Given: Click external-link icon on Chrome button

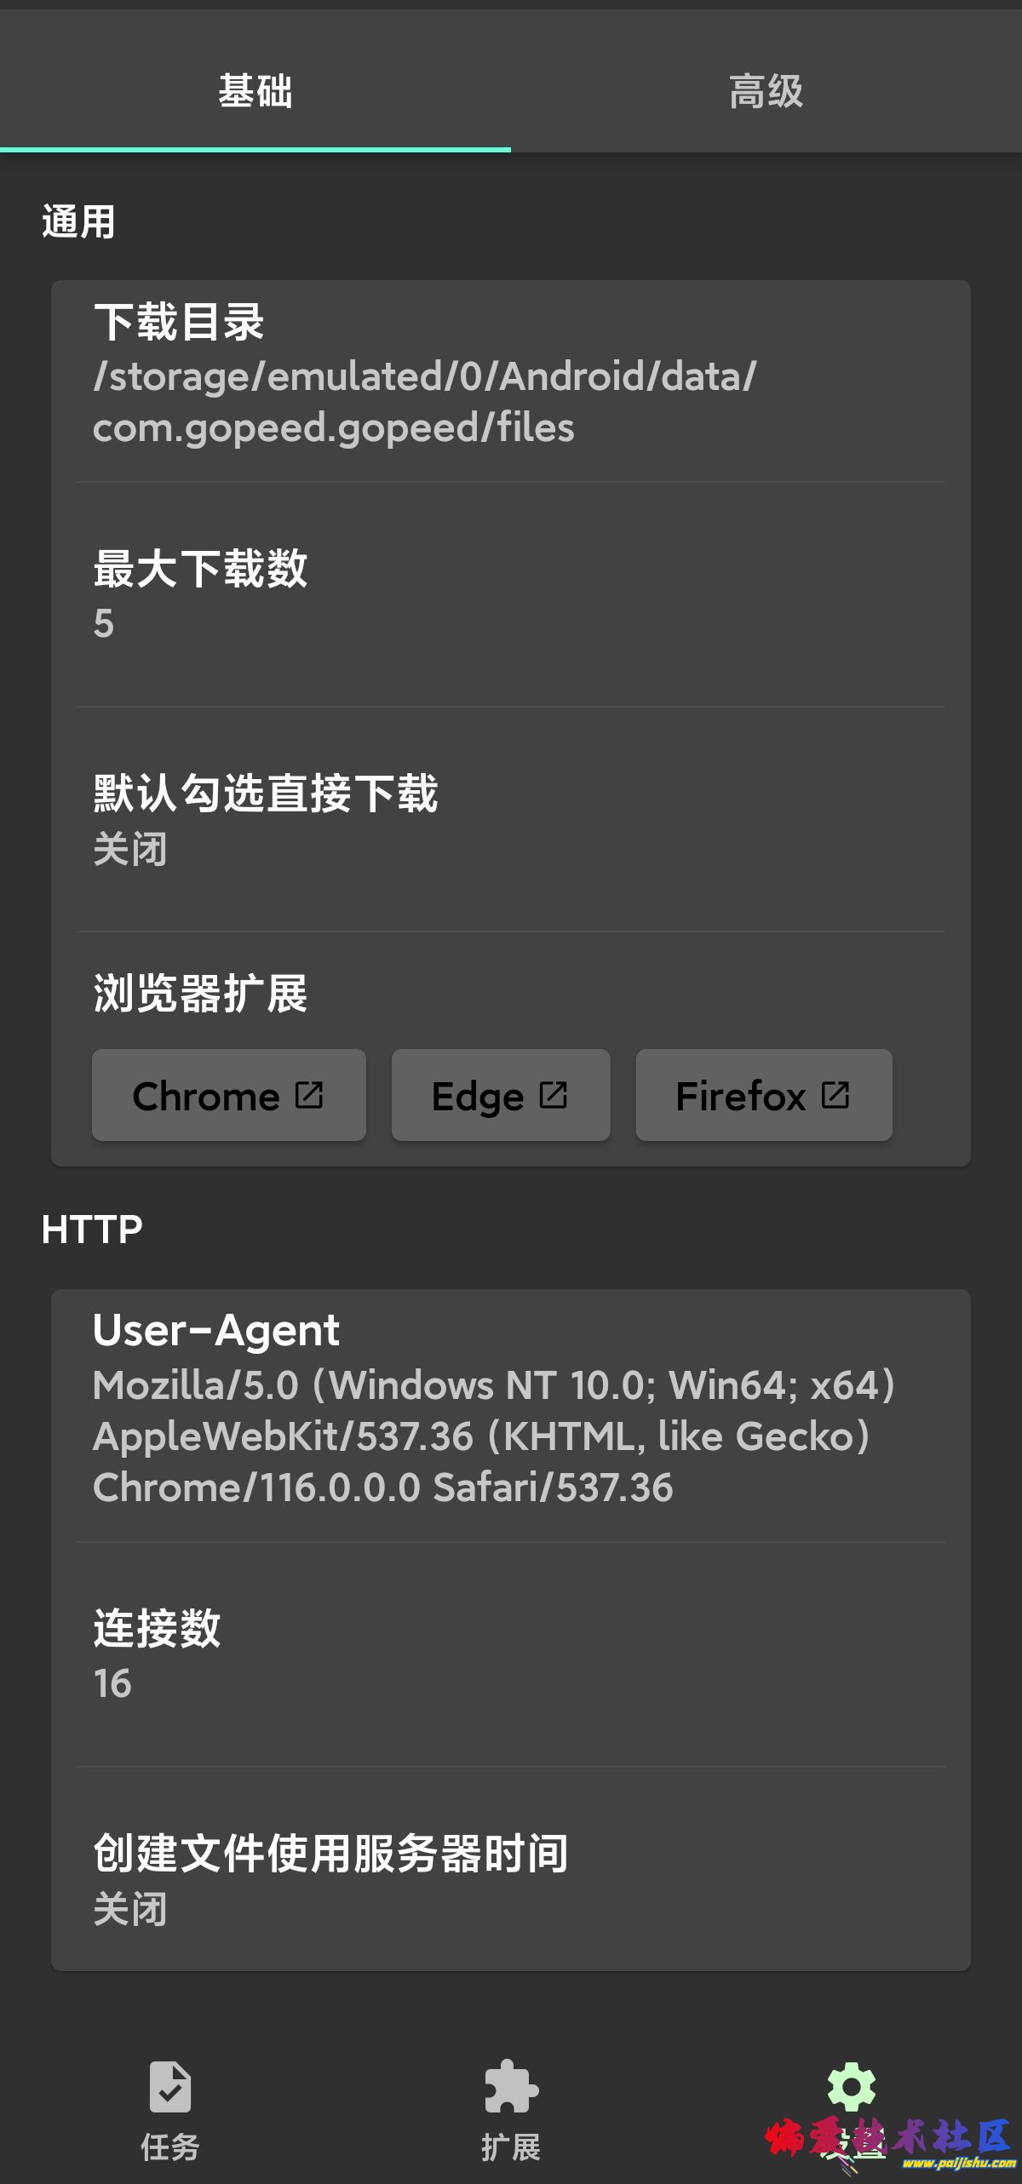Looking at the screenshot, I should [308, 1095].
